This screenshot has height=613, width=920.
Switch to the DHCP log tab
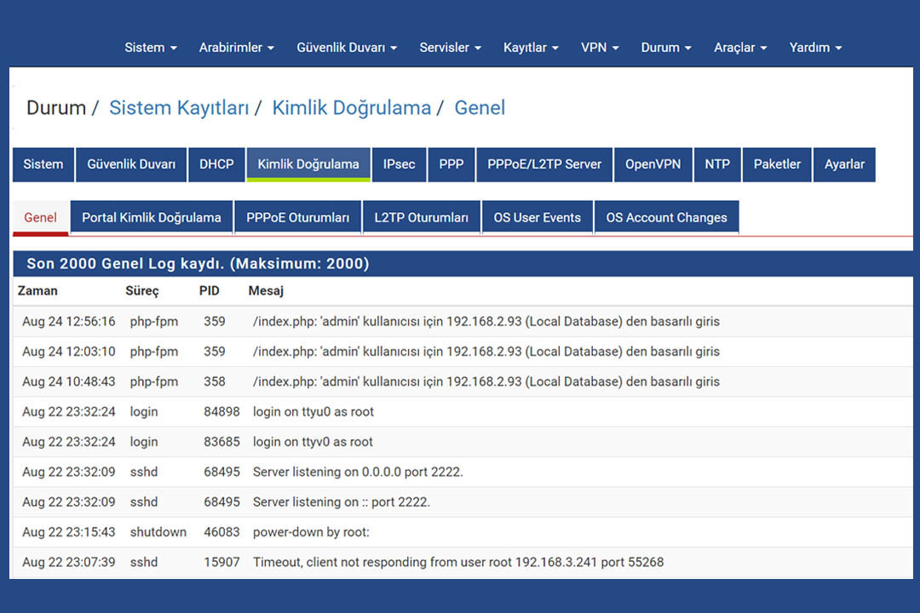tap(216, 164)
